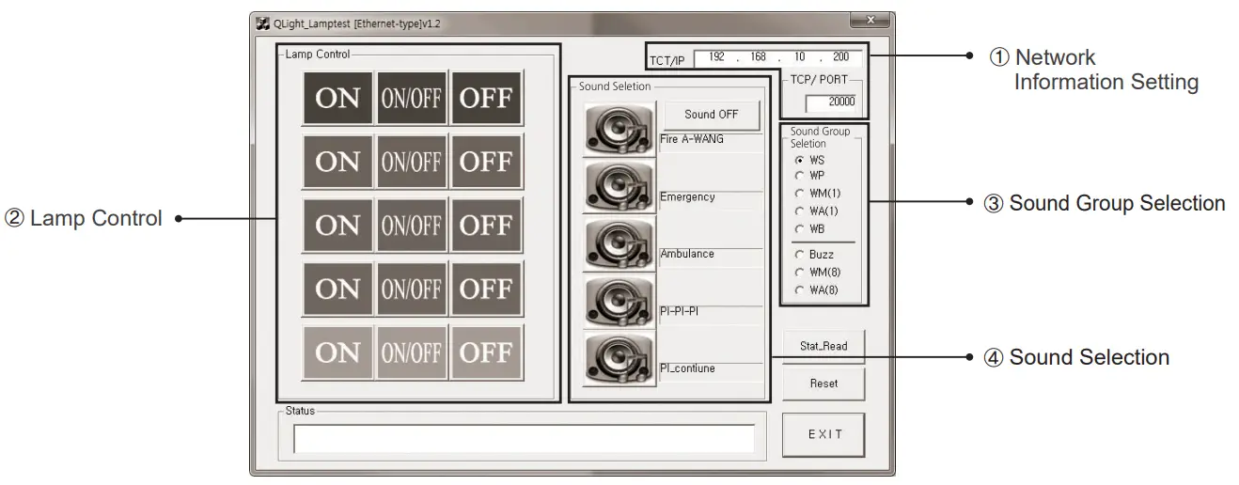Set fourth row lamp to ON/OFF blinking
The image size is (1239, 485).
[x=412, y=289]
